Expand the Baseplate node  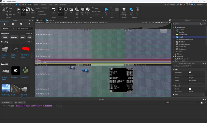coord(175,47)
